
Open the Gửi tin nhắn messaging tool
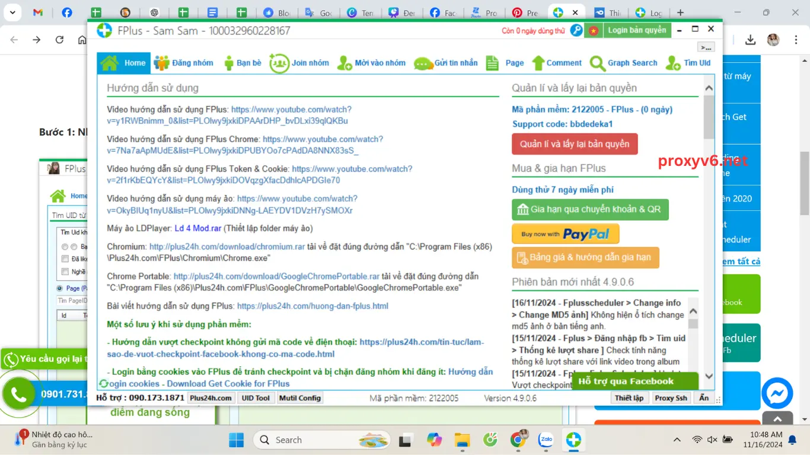click(x=446, y=63)
